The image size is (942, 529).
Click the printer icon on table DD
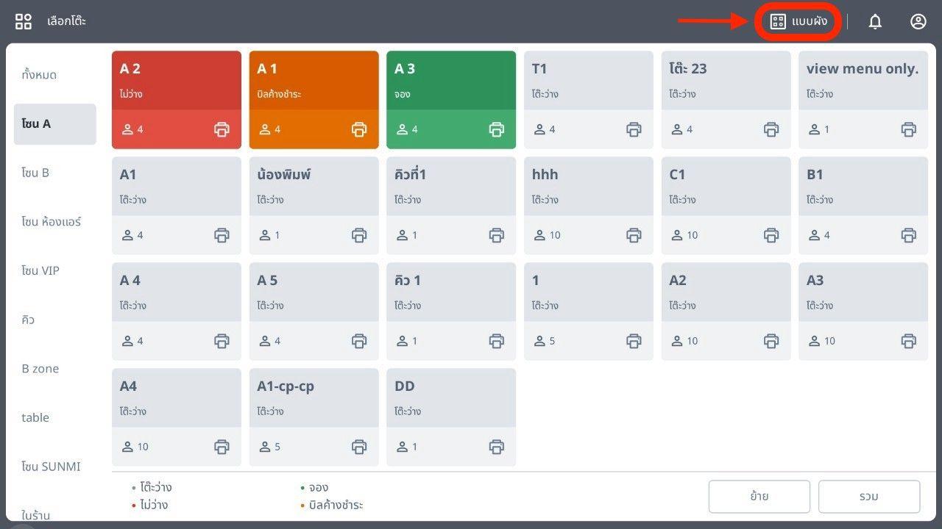(497, 447)
